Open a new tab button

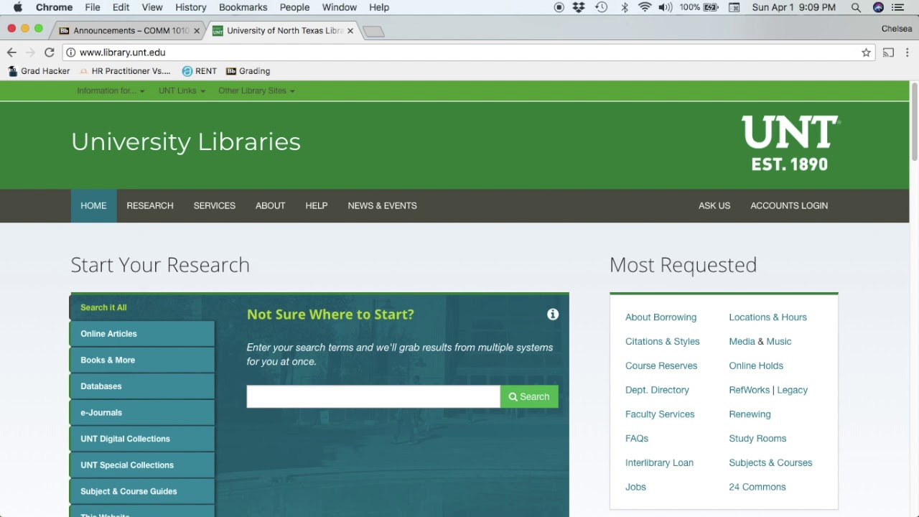373,32
